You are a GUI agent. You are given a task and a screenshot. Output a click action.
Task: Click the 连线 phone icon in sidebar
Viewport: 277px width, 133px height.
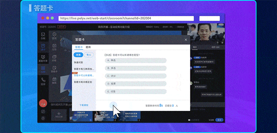coord(43,82)
